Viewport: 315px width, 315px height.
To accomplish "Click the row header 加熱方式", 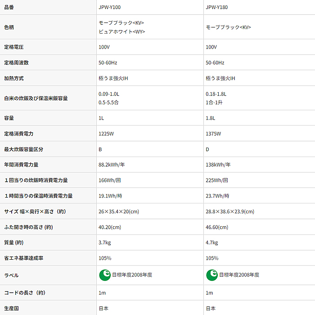I will click(14, 78).
